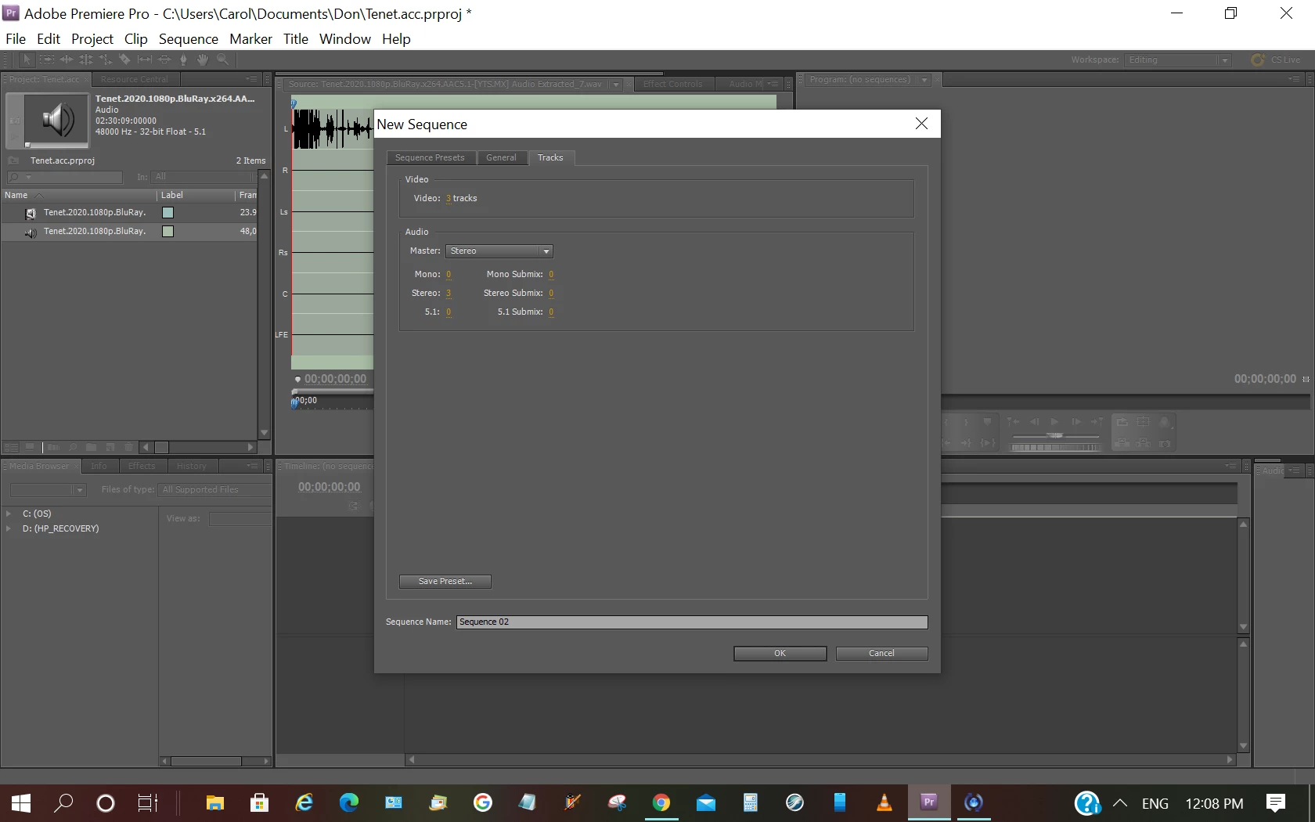Select the Slip tool
This screenshot has width=1315, height=822.
[145, 59]
